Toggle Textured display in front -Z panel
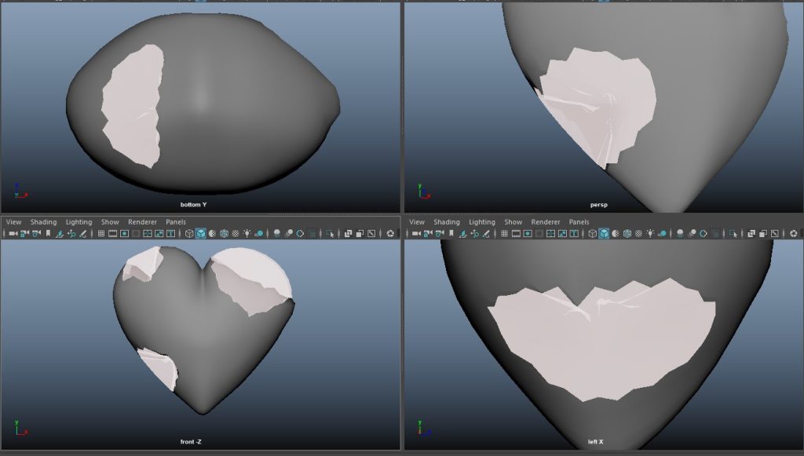The height and width of the screenshot is (456, 804). click(x=236, y=234)
